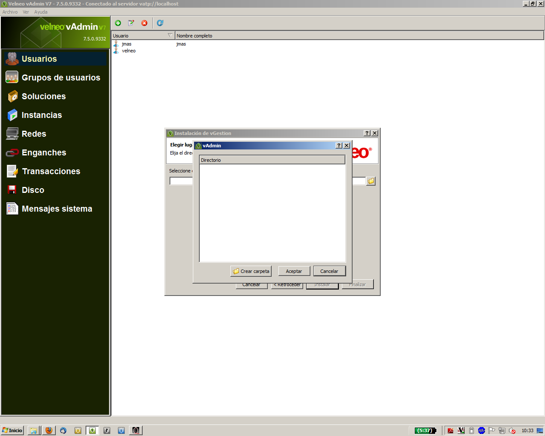Click Aceptar in the vAdmin dialog
Viewport: 545px width, 436px height.
(x=294, y=271)
